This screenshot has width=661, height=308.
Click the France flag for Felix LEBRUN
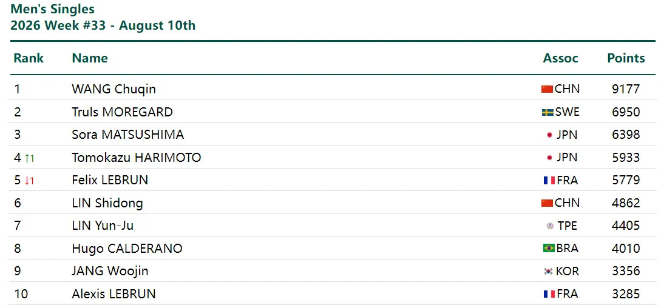pyautogui.click(x=549, y=180)
